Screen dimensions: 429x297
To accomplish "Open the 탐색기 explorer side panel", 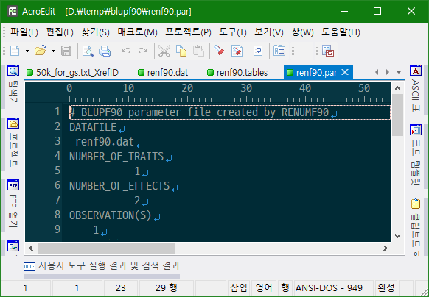I will 13,86.
